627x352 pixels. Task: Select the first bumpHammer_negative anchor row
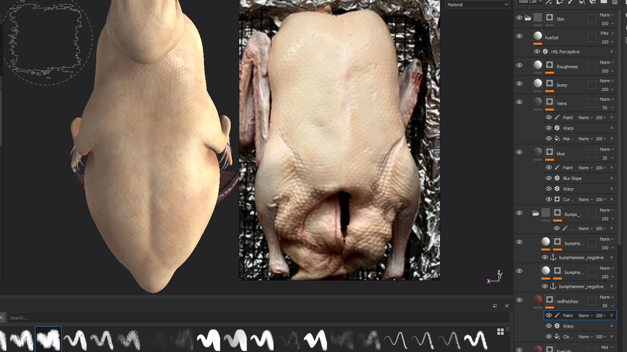578,258
